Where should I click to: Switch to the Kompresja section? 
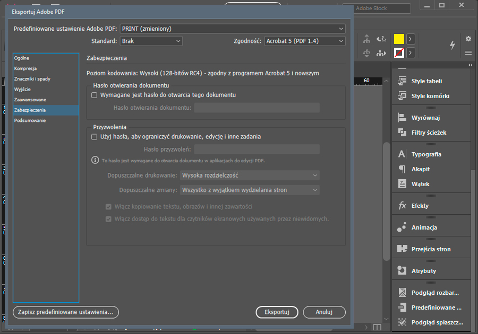(46, 68)
